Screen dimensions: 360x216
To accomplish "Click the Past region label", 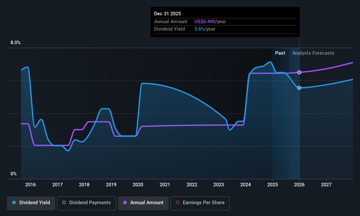I will click(x=280, y=53).
